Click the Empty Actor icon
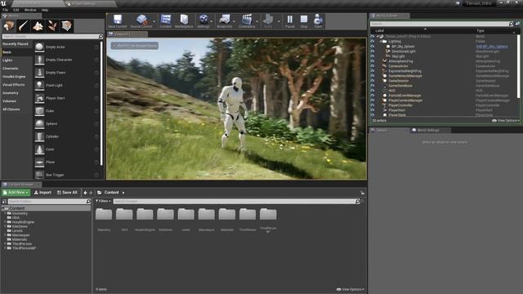 [39, 47]
